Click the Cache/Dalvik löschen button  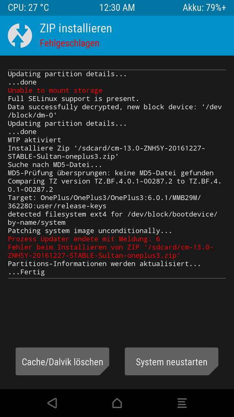(x=62, y=361)
